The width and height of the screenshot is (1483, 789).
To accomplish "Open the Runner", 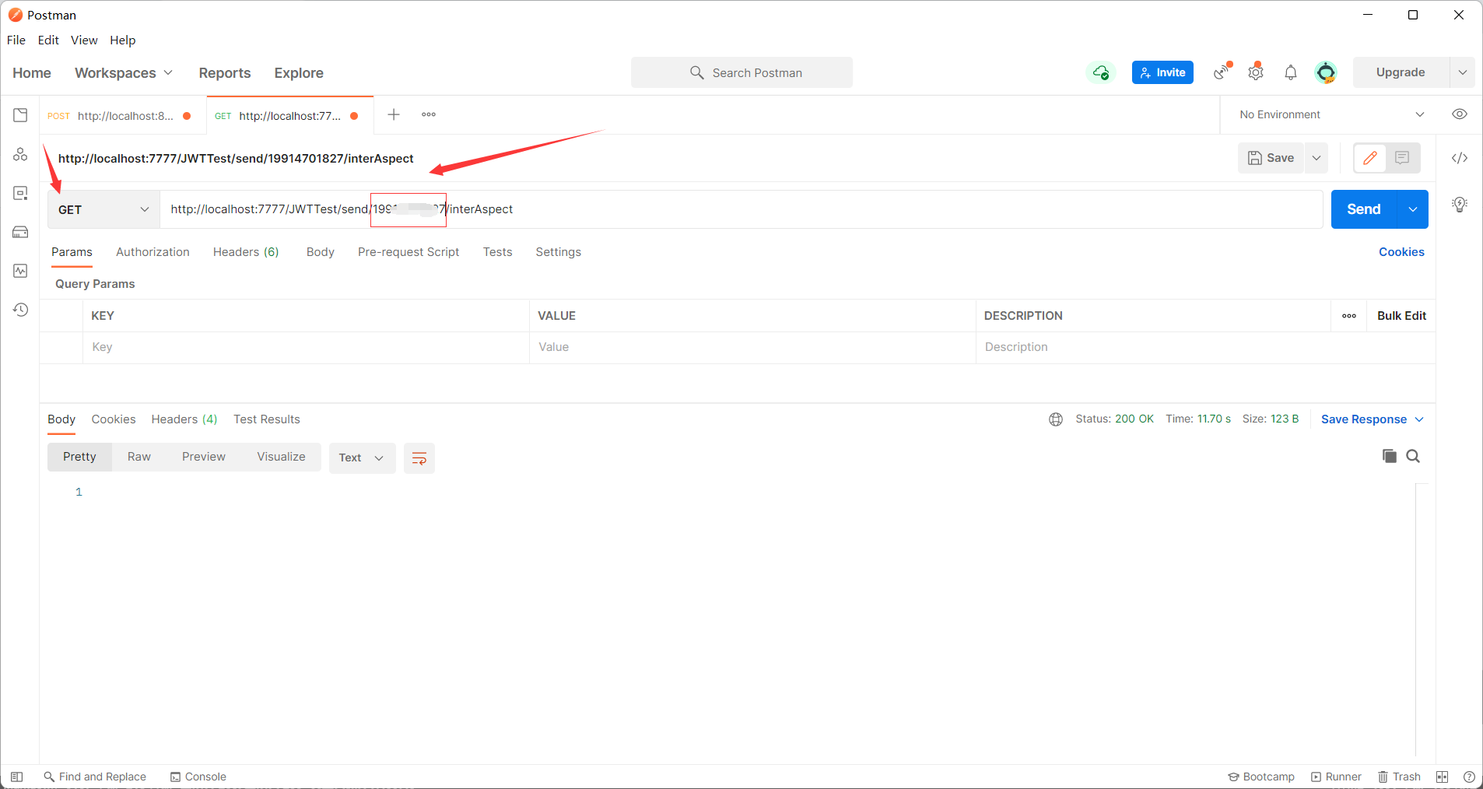I will (x=1336, y=777).
